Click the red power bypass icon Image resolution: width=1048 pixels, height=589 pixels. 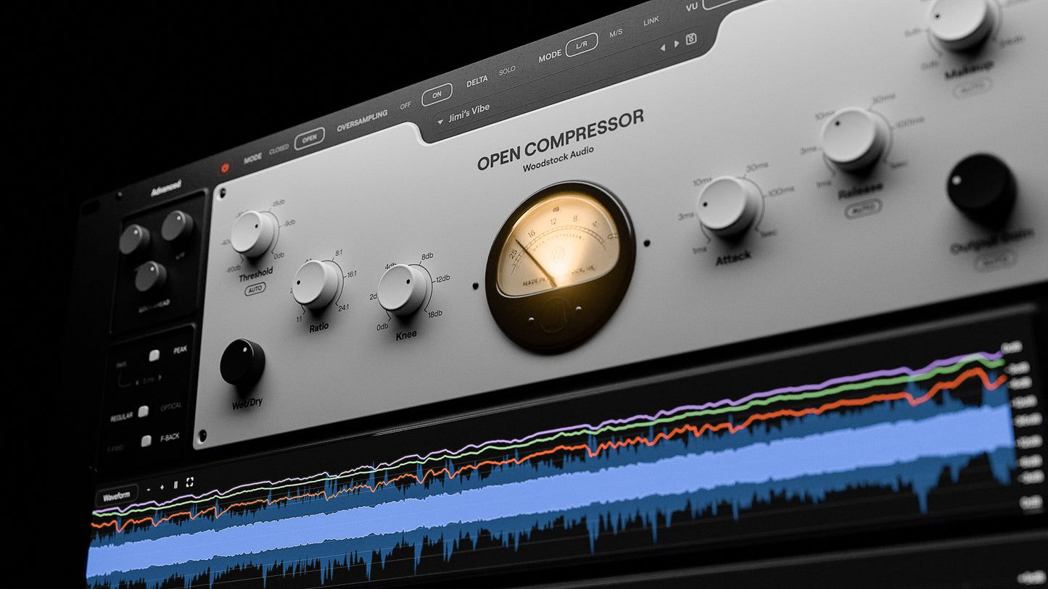[225, 167]
